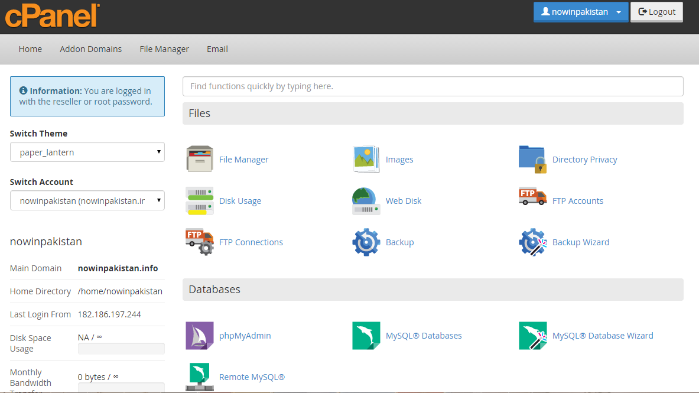699x393 pixels.
Task: Open FTP Connections truck-gear icon
Action: tap(199, 242)
